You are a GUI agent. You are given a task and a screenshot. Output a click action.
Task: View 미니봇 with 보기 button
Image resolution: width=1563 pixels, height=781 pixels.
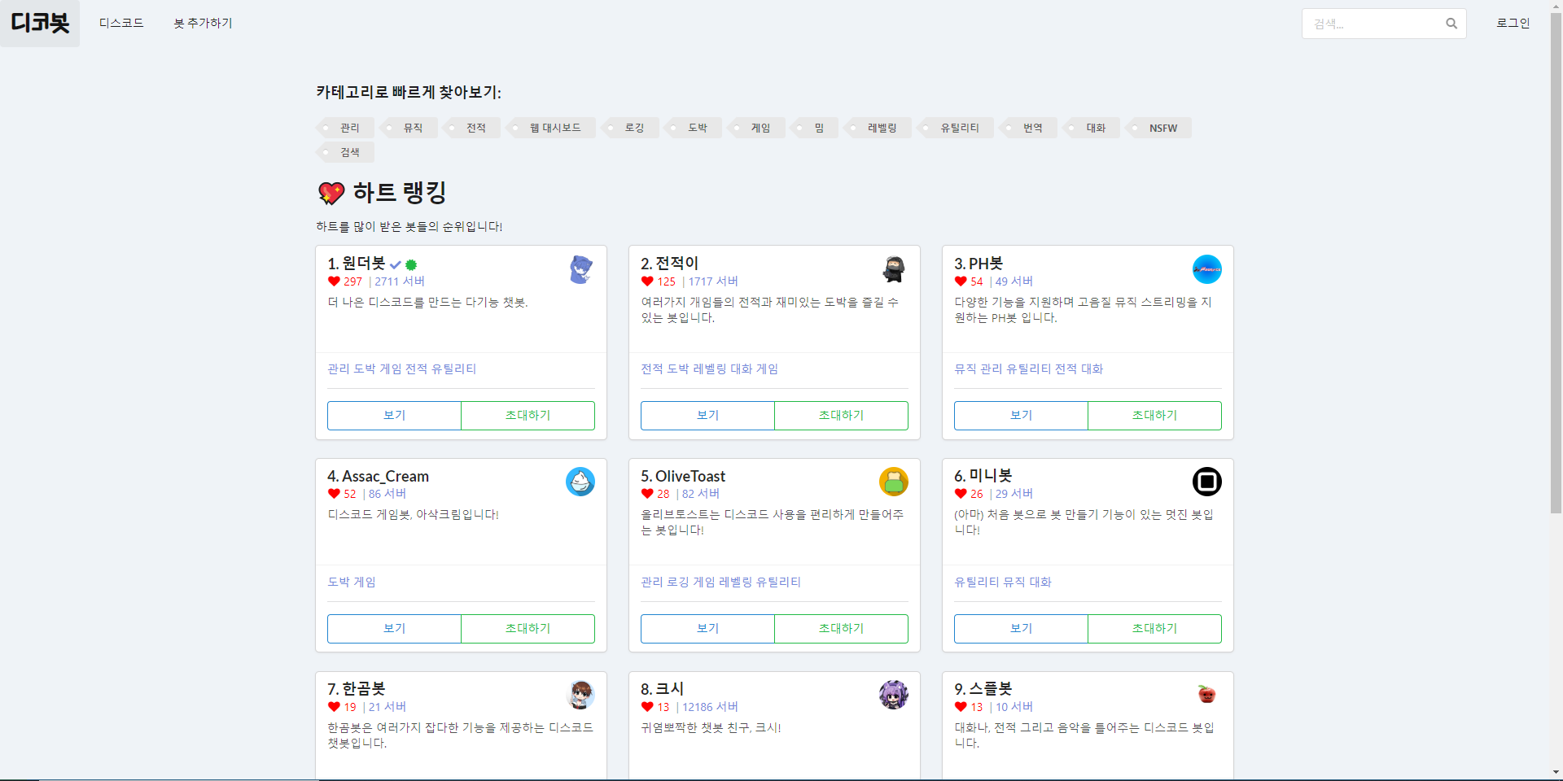click(1021, 628)
